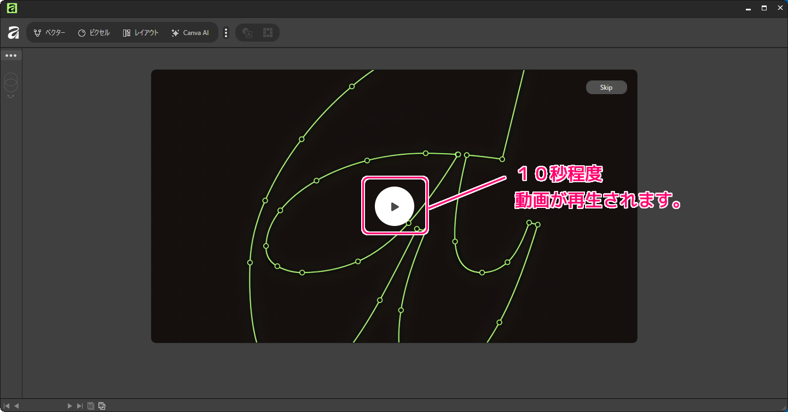Click the shape and text frame toolbar icon
The image size is (788, 412).
(247, 33)
